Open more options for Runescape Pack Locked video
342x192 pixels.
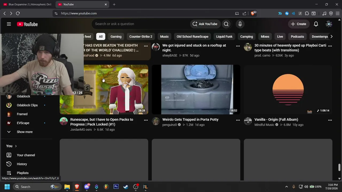(146, 120)
